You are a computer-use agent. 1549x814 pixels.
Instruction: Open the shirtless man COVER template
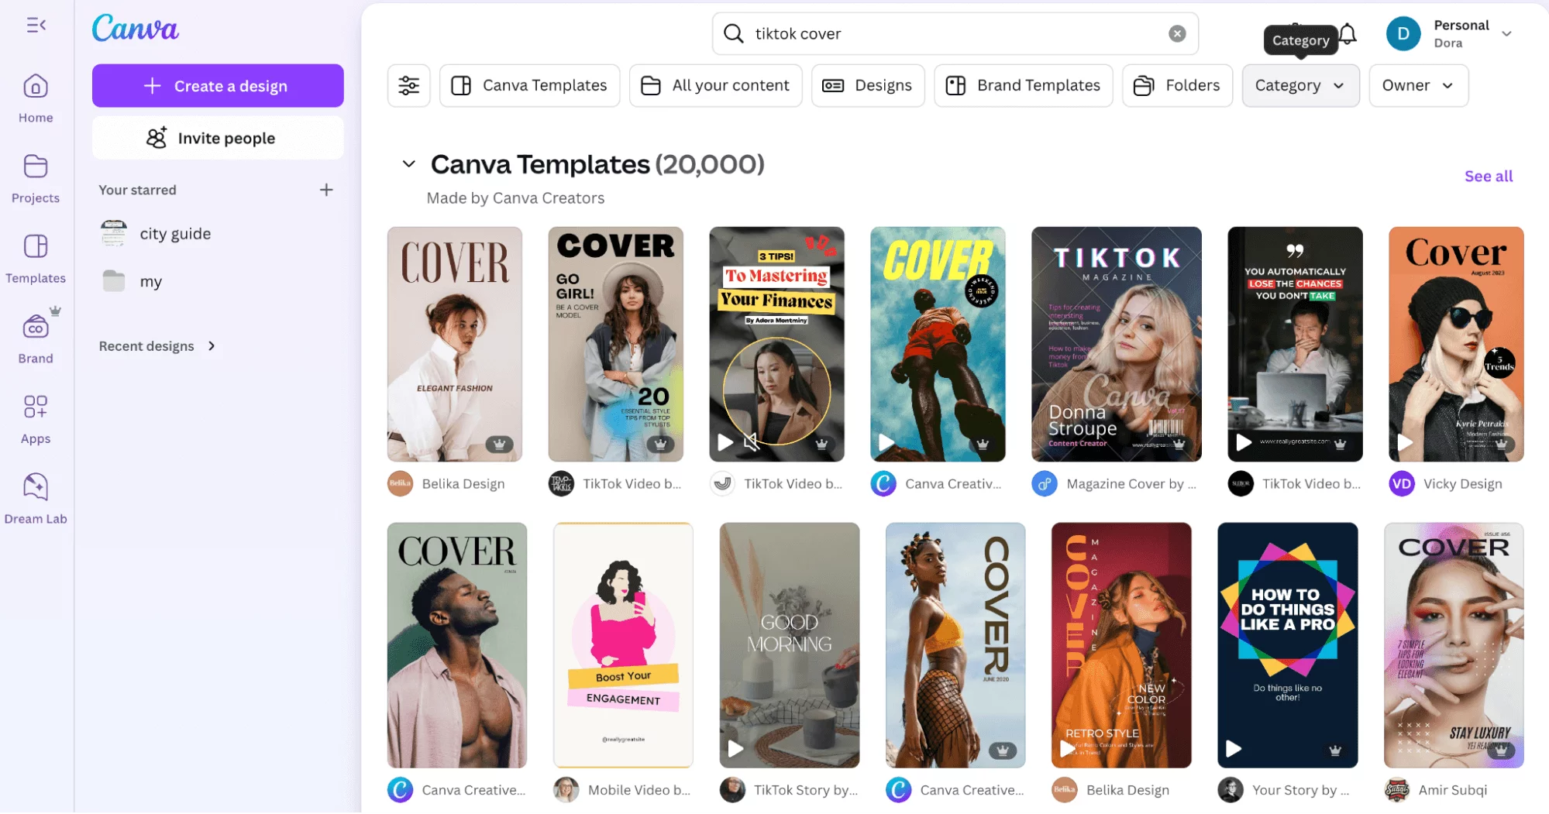click(456, 645)
